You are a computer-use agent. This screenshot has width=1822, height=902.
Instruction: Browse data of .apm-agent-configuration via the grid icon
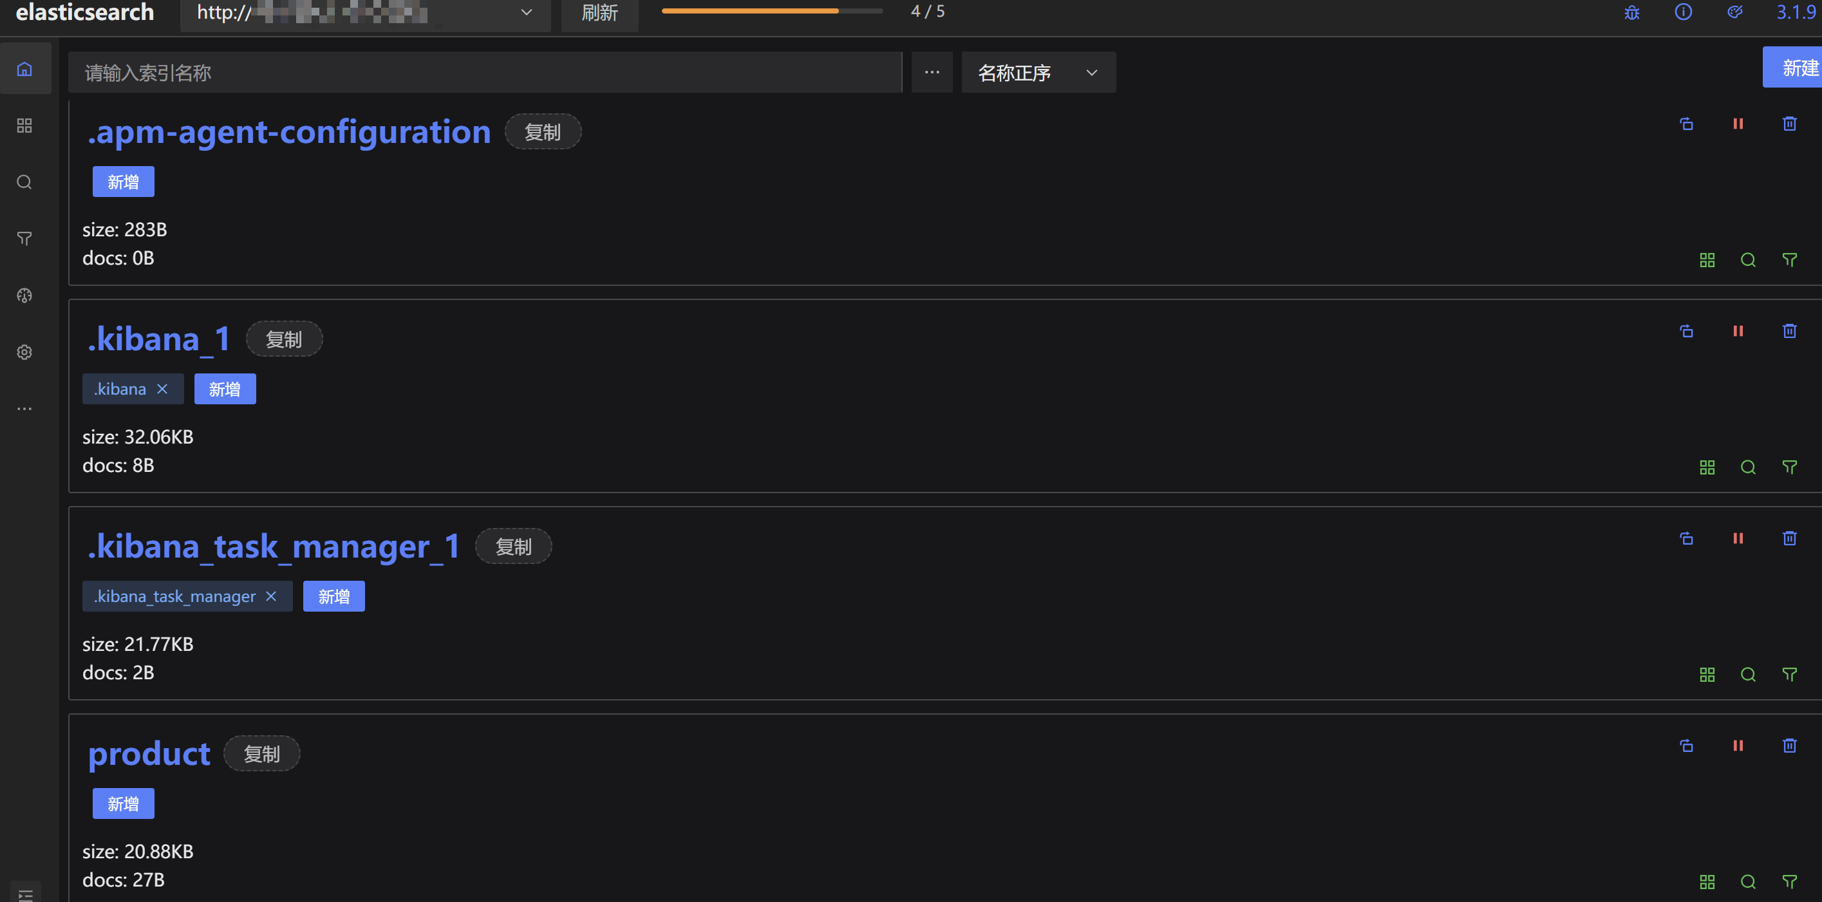(1707, 259)
